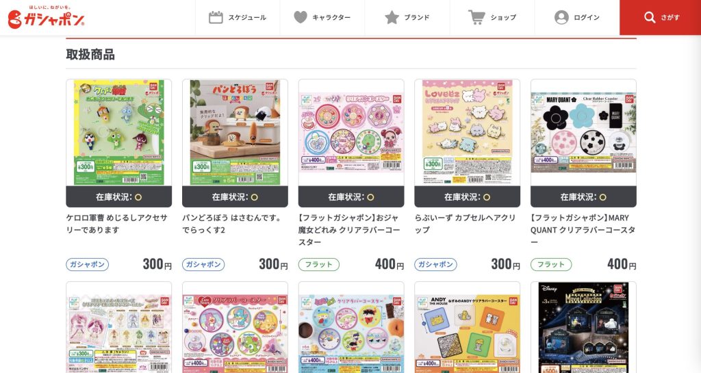Click the Gashapon logo in header
Image resolution: width=701 pixels, height=373 pixels.
coord(46,18)
